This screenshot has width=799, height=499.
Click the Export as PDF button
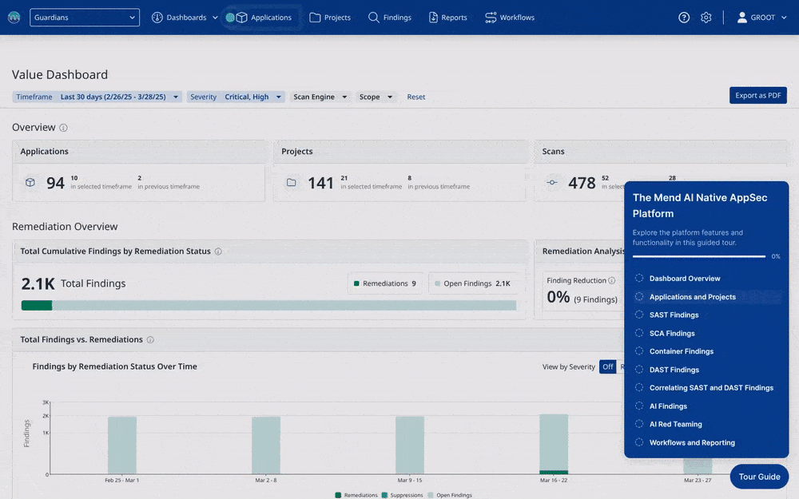757,96
